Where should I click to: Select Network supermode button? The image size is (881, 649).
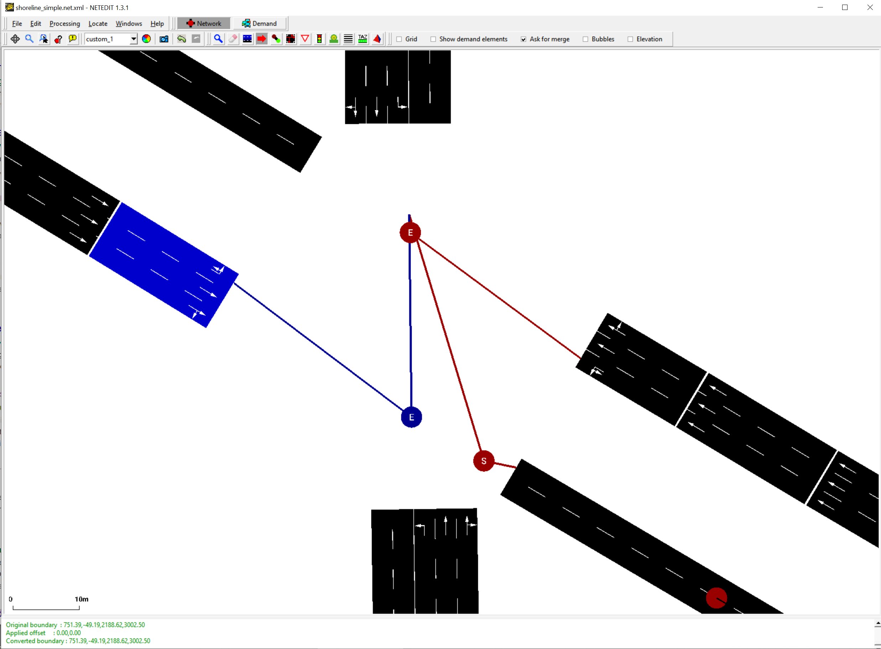coord(204,23)
